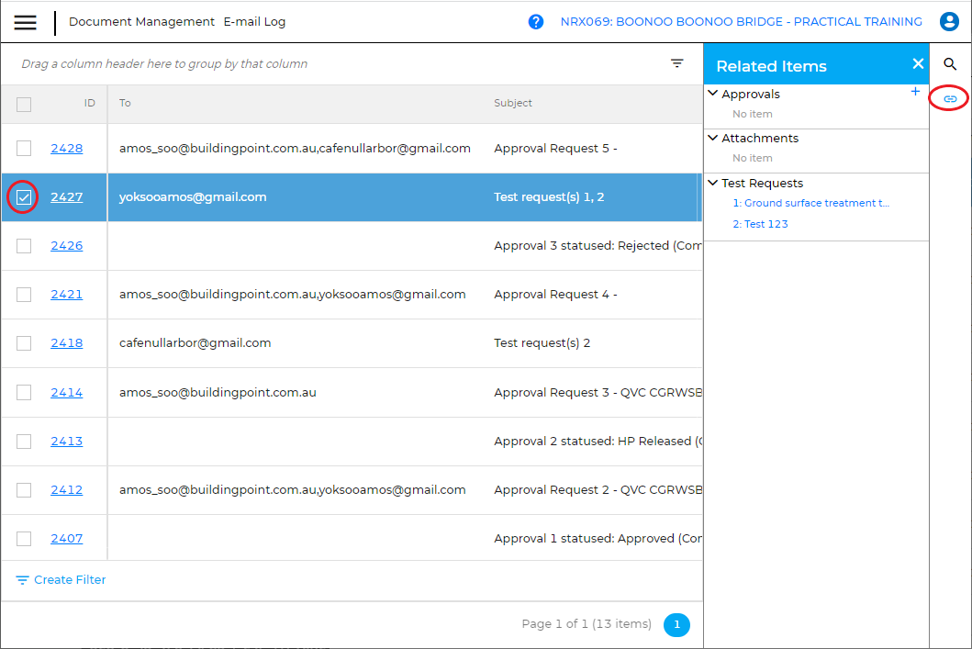Open the user account profile icon

949,22
